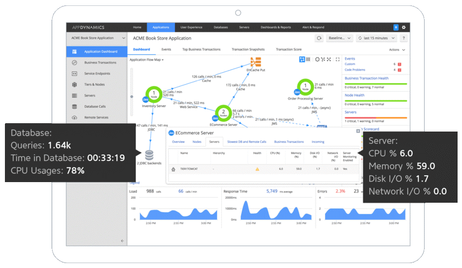Screen dimensions: 462x268
Task: Select Servers in the left sidebar
Action: coord(97,95)
